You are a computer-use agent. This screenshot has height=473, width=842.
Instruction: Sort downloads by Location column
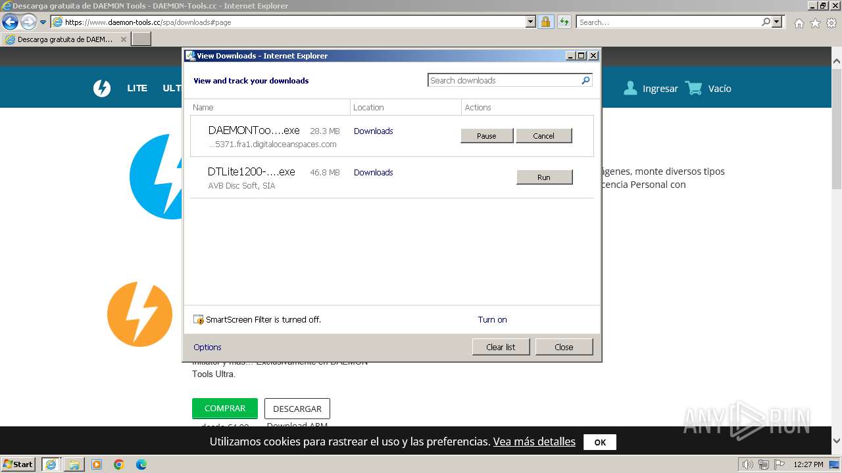[x=406, y=107]
